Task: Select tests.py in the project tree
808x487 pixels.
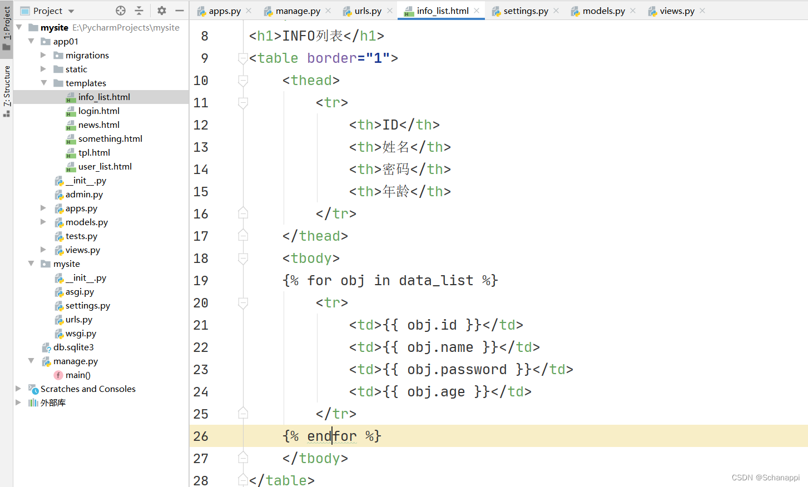Action: point(81,236)
